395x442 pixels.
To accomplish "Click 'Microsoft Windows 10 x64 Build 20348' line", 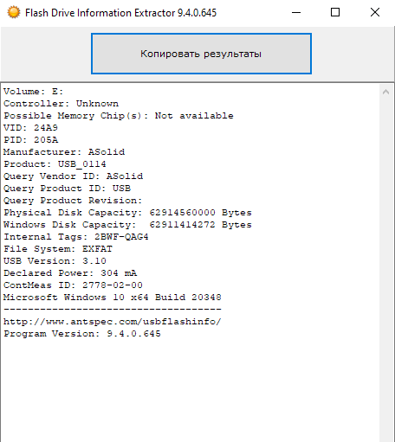I will point(113,298).
